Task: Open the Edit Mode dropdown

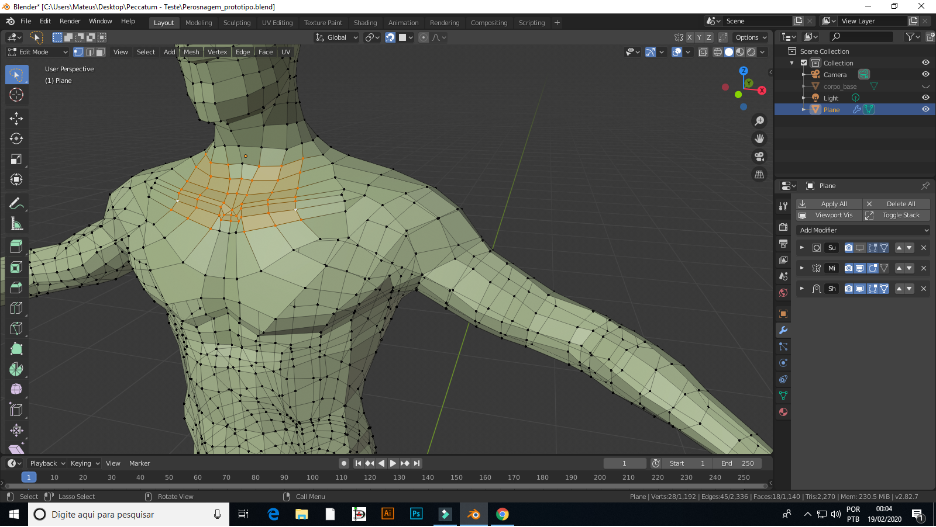Action: tap(38, 52)
